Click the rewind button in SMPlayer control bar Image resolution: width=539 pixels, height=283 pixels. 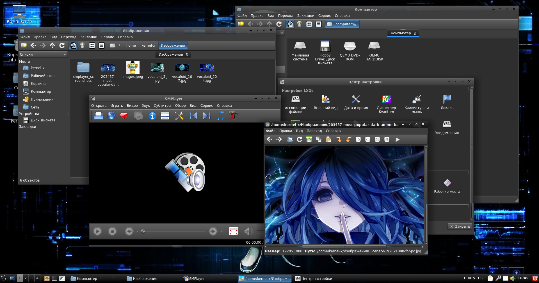[129, 231]
